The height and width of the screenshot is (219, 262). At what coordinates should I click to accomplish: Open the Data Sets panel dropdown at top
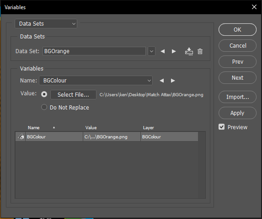46,24
